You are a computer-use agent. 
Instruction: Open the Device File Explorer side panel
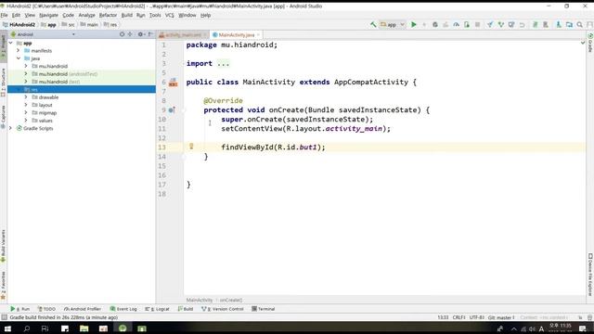[590, 275]
